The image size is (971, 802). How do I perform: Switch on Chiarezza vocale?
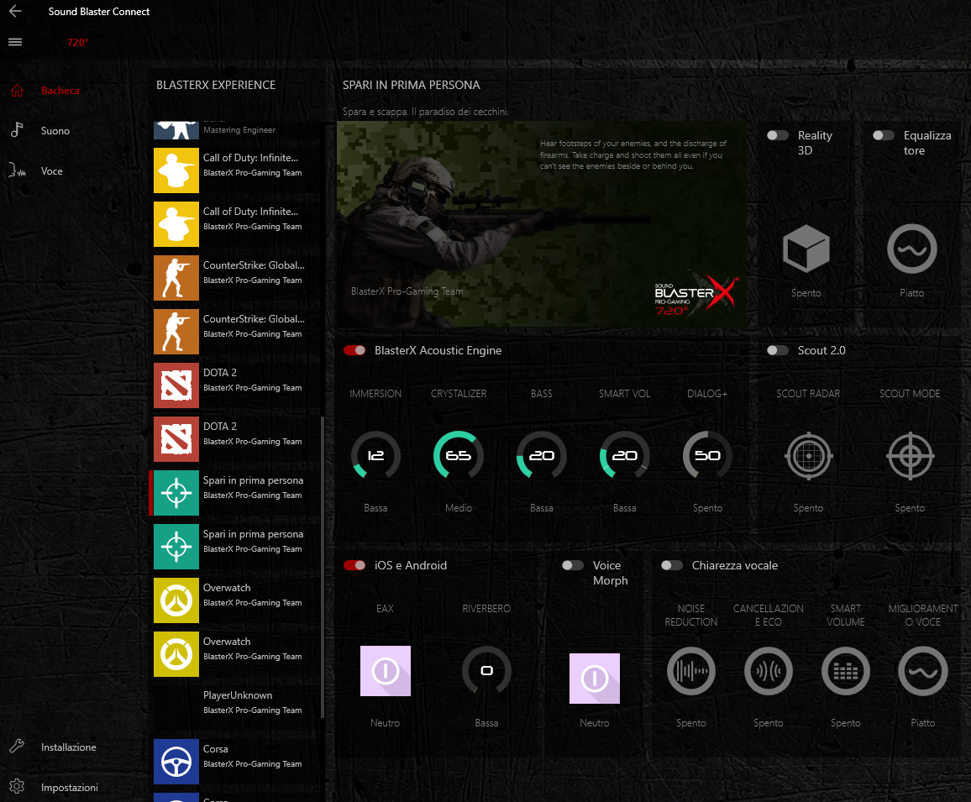pyautogui.click(x=672, y=565)
